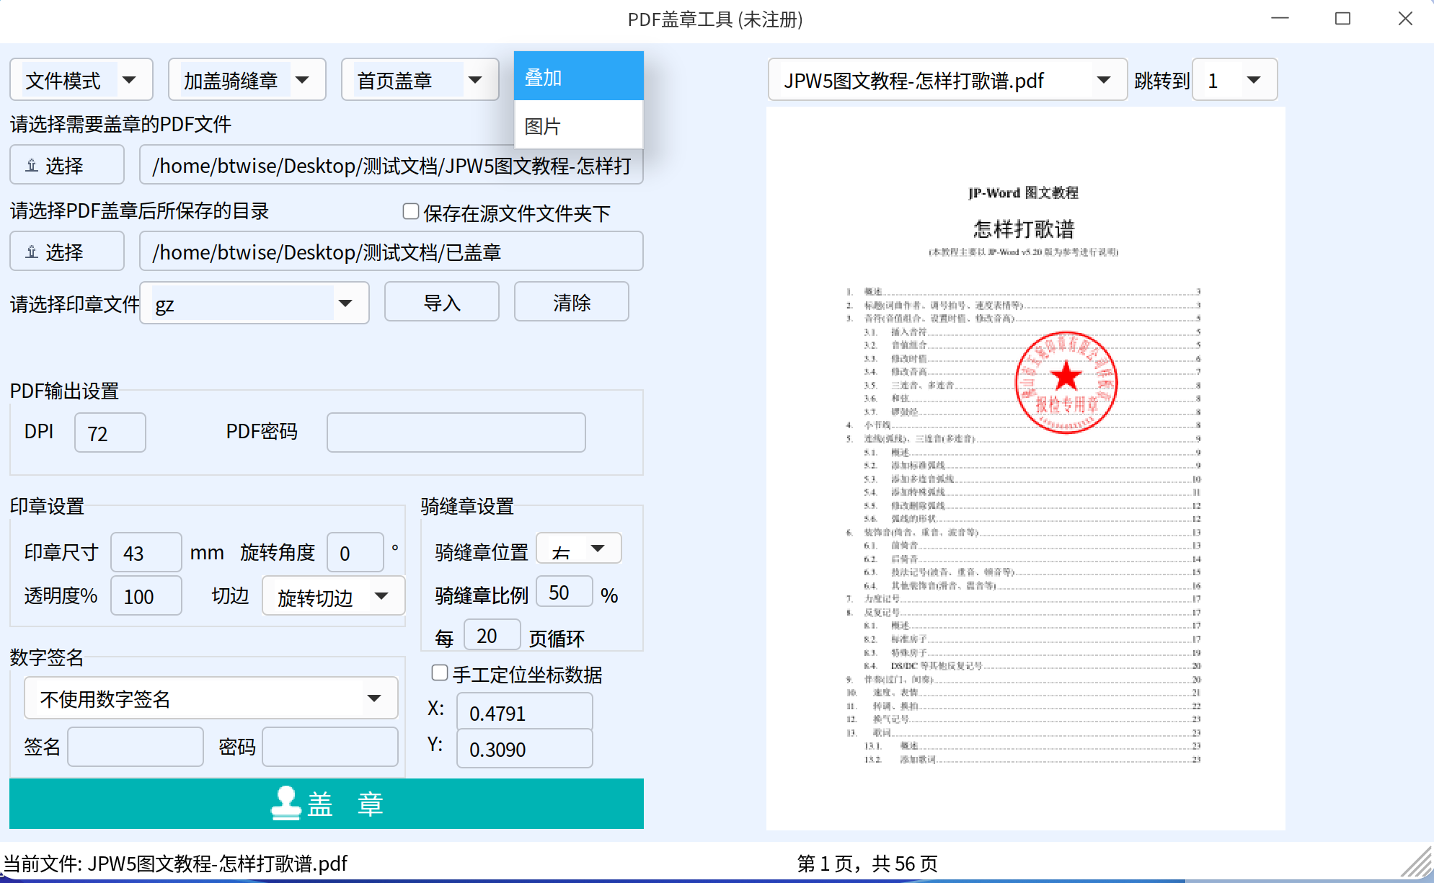Click the 清除 button
1434x883 pixels.
(572, 302)
